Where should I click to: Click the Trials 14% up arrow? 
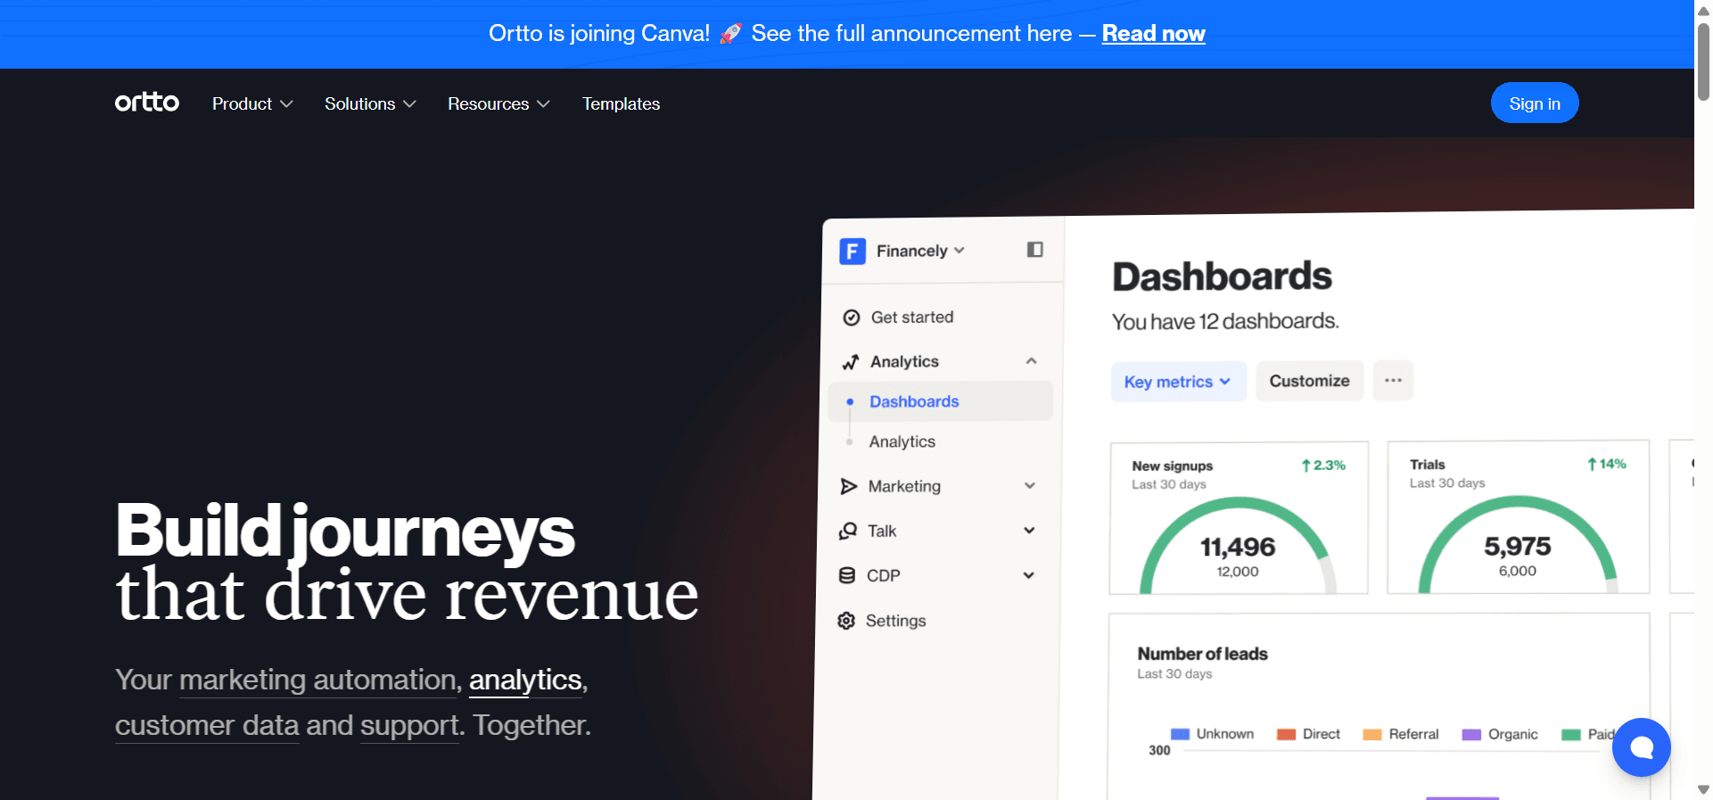click(x=1592, y=464)
